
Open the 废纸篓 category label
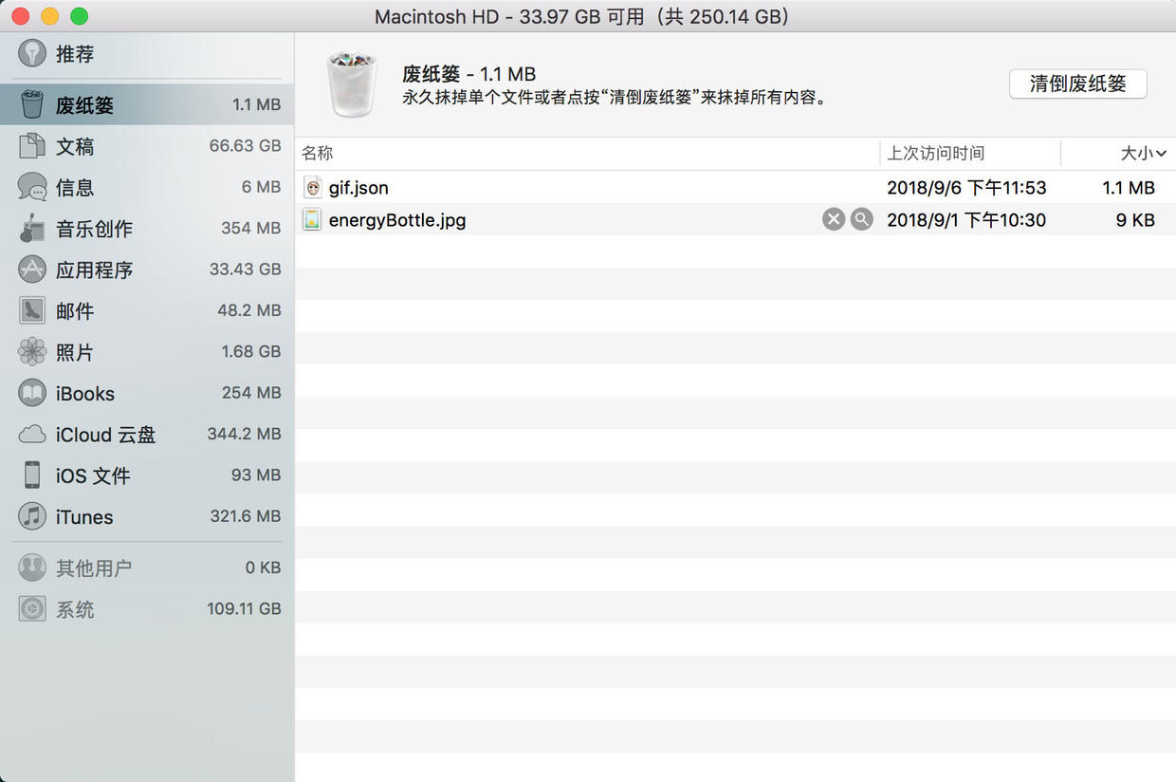tap(84, 105)
